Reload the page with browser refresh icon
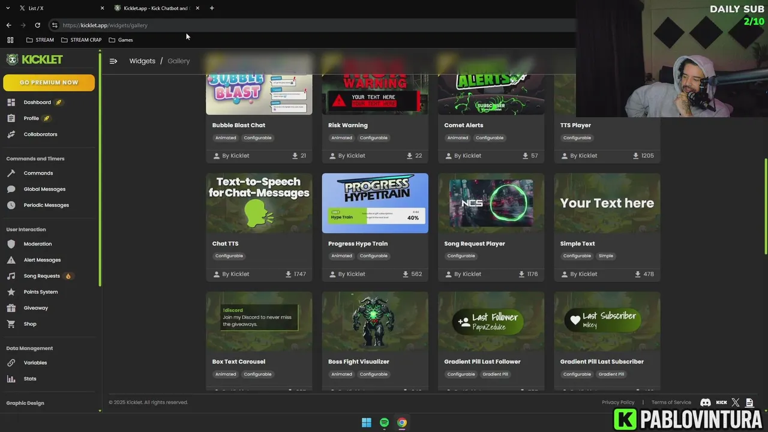This screenshot has width=768, height=432. (37, 25)
